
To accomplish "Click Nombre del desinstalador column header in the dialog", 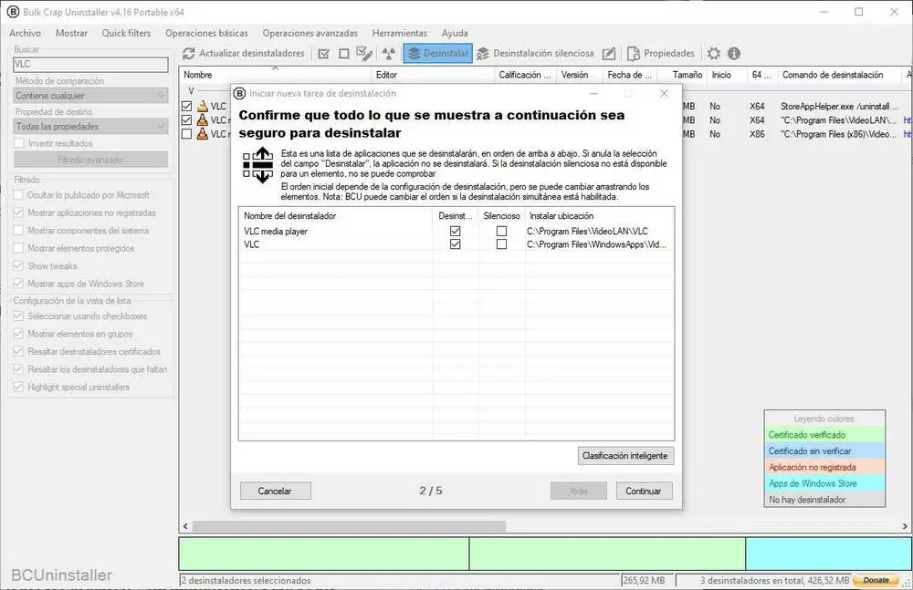I will pos(335,216).
